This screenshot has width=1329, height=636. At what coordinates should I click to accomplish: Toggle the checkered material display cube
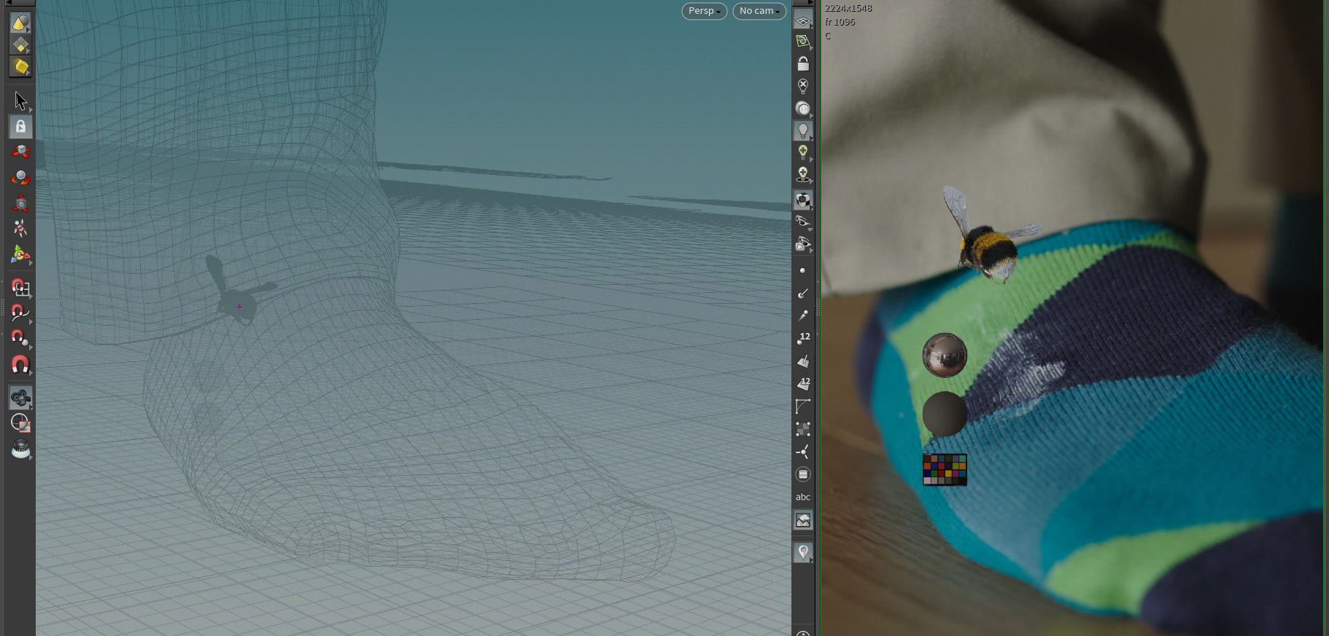point(802,200)
